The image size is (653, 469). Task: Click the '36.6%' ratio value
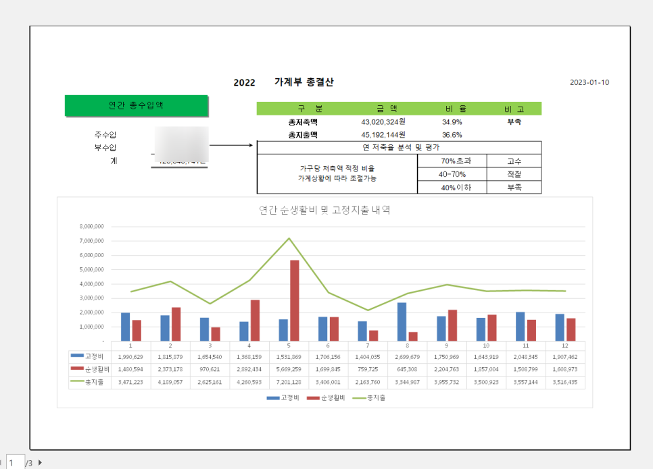pos(452,135)
